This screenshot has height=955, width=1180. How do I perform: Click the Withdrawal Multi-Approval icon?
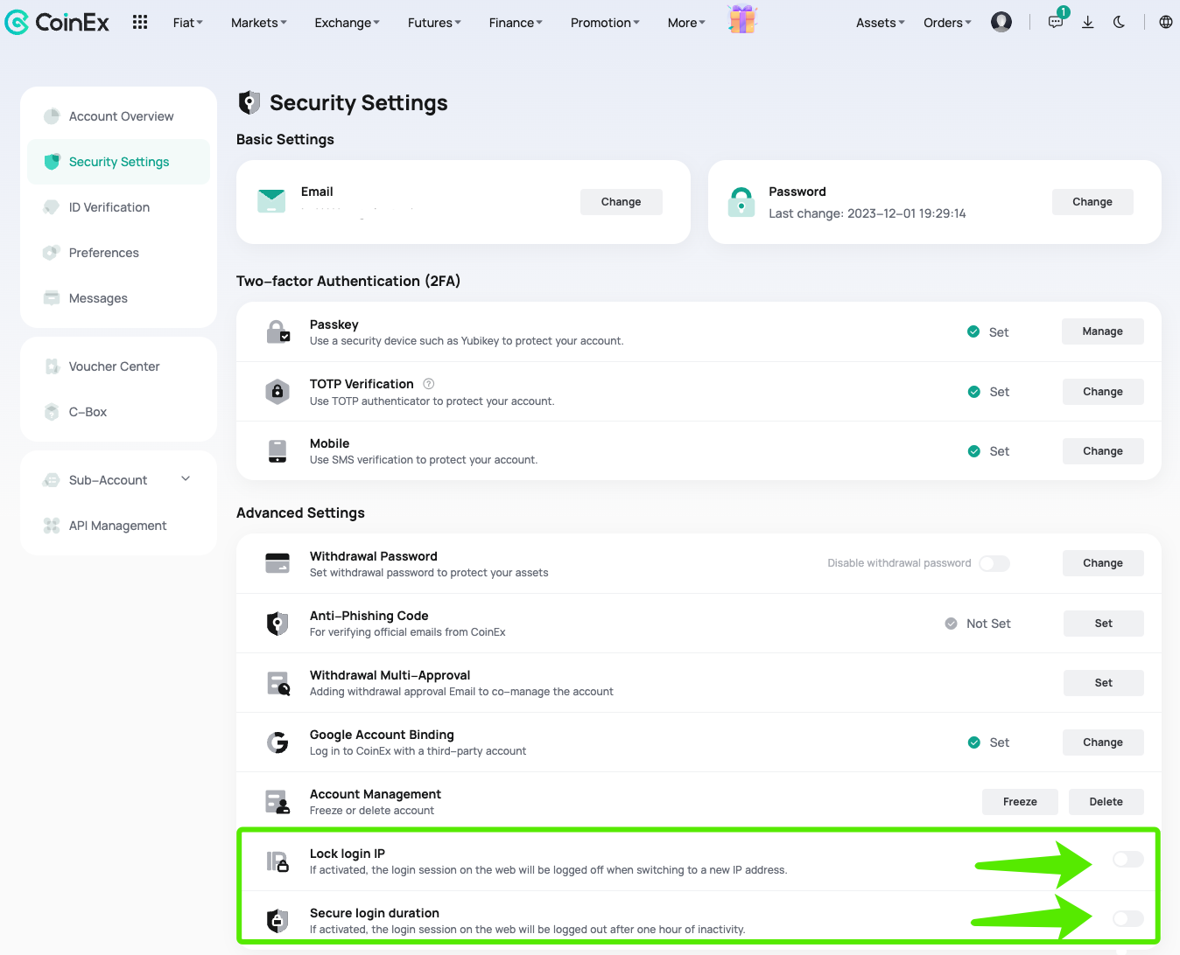[x=278, y=683]
